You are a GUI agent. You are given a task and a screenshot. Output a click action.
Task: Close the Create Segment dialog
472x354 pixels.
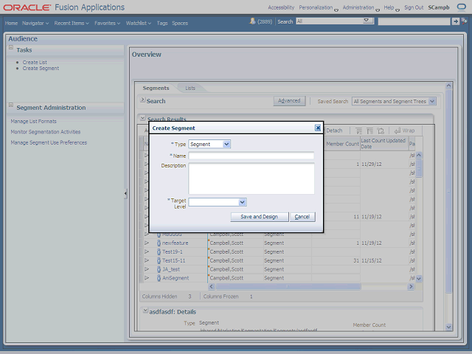point(318,128)
